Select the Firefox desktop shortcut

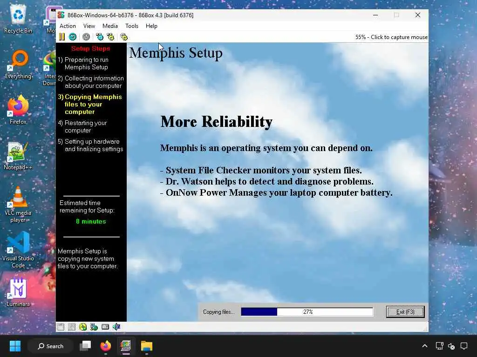point(18,110)
